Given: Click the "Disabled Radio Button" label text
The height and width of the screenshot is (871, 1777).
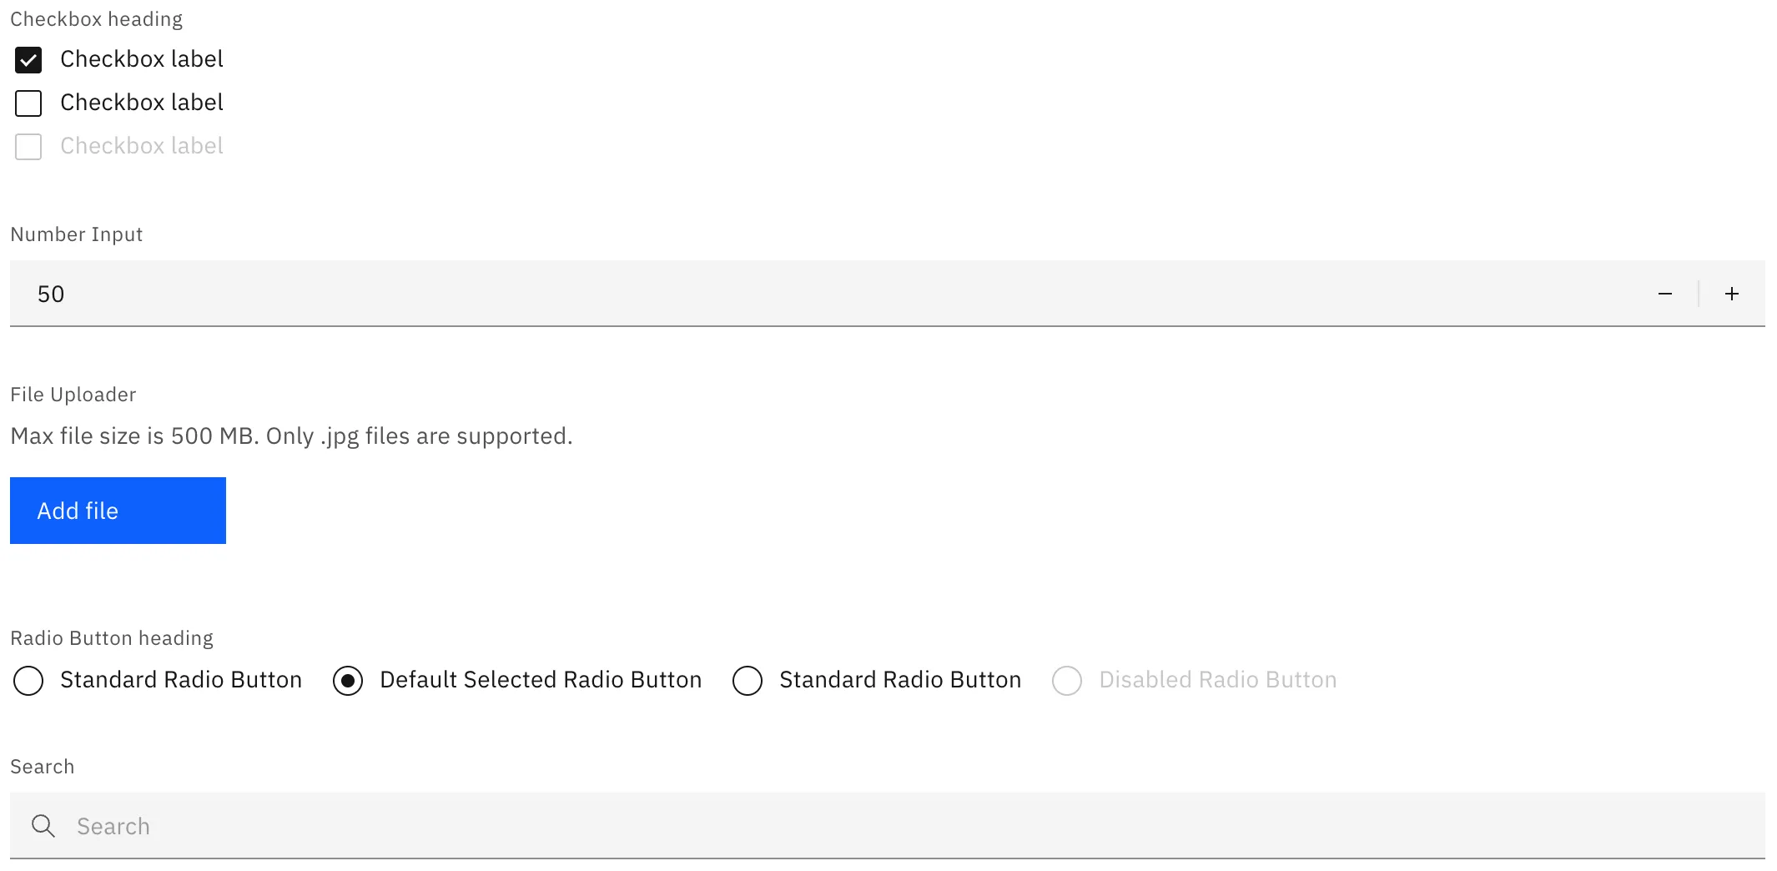Looking at the screenshot, I should click(x=1218, y=680).
